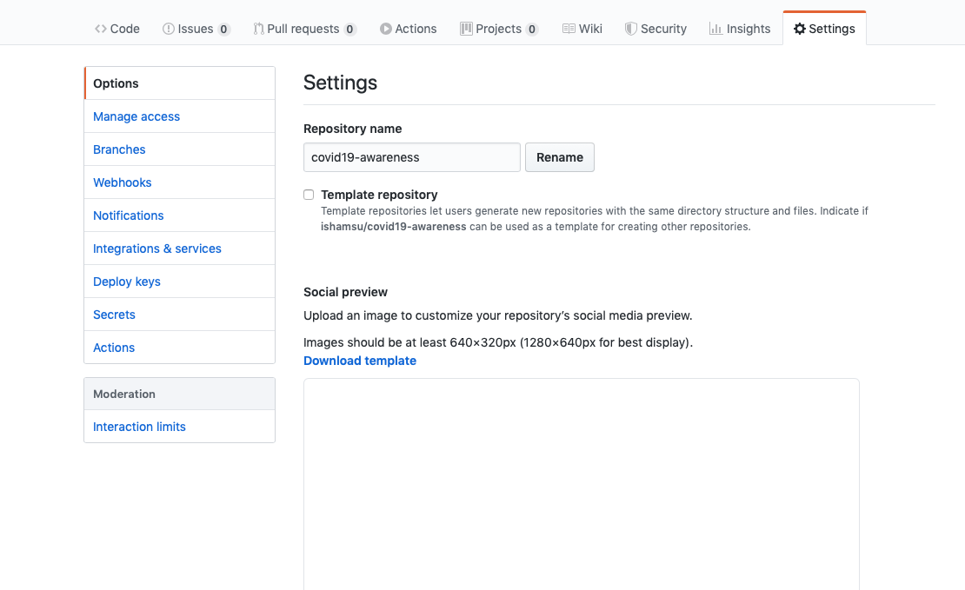Open the Deploy keys section
The image size is (965, 590).
126,281
